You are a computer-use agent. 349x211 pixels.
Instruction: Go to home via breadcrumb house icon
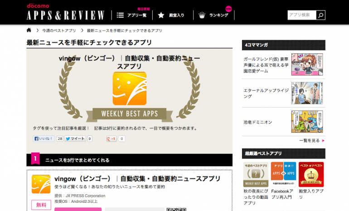29,30
